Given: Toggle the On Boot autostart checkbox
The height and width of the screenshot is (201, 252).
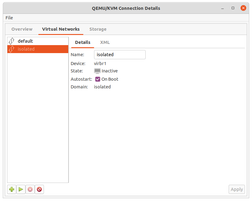Looking at the screenshot, I should (97, 79).
